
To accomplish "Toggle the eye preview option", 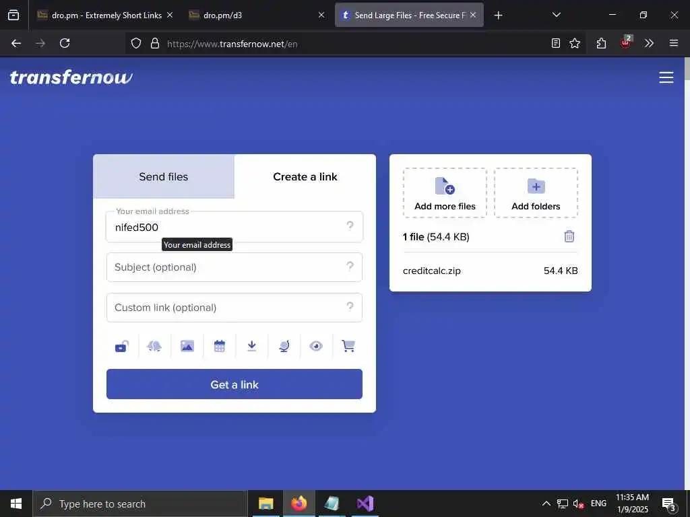I will pos(316,347).
